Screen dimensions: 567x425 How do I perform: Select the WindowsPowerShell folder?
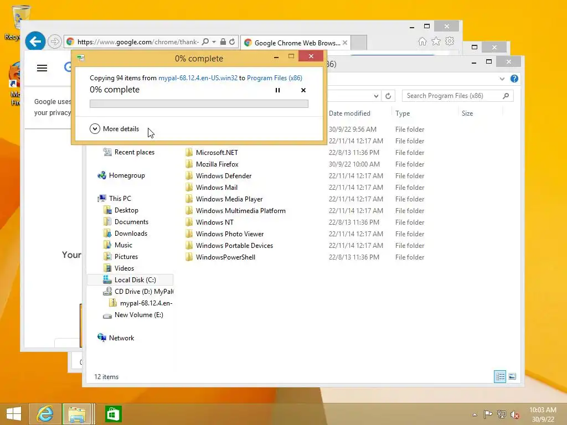225,257
